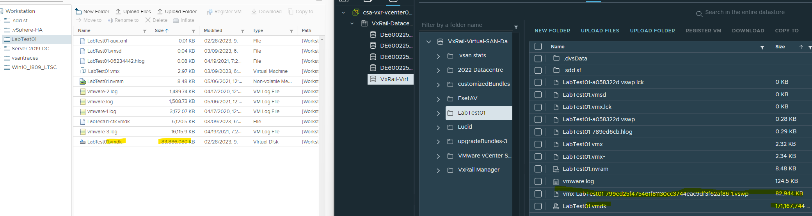This screenshot has width=812, height=216.
Task: Click COPY TO in dark panel
Action: (x=787, y=30)
